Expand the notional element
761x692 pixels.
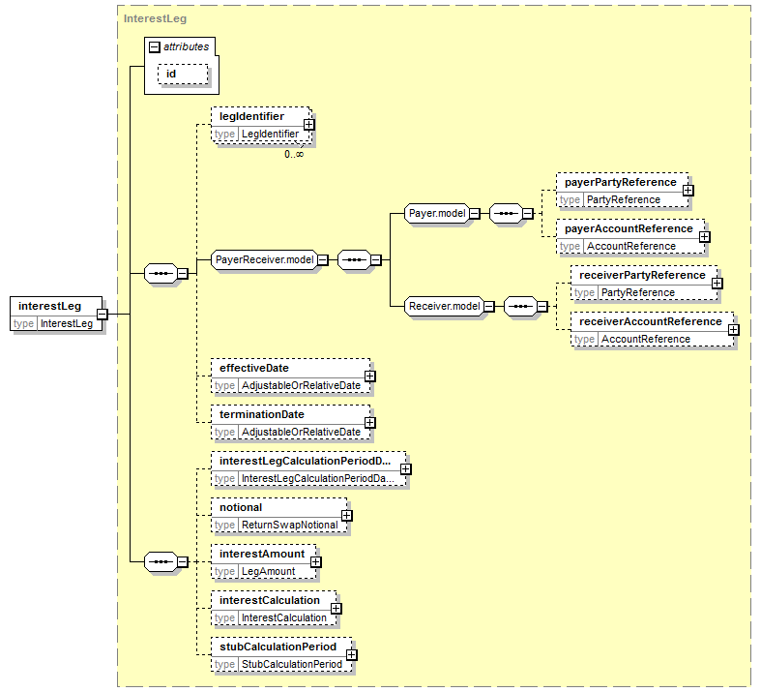[x=346, y=516]
